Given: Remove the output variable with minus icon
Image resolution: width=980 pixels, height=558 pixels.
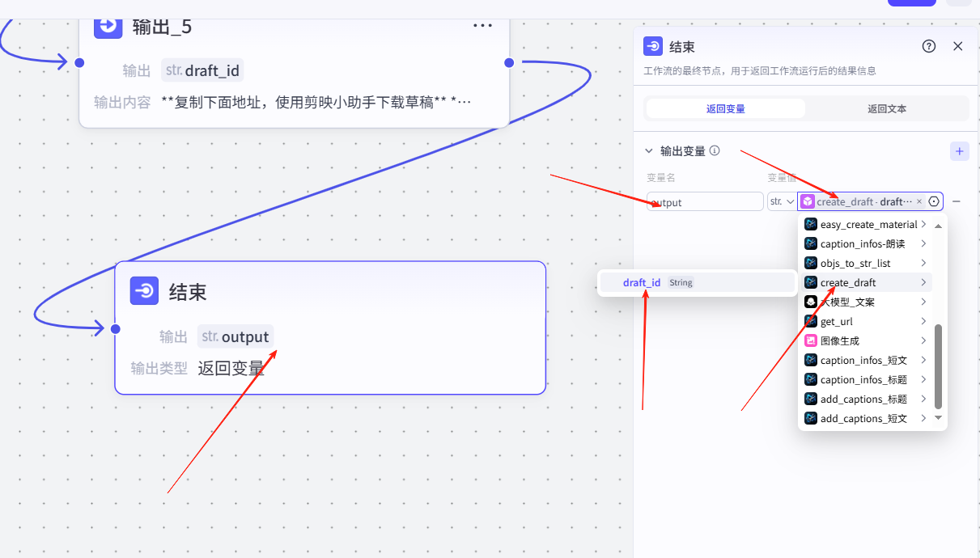Looking at the screenshot, I should click(957, 201).
